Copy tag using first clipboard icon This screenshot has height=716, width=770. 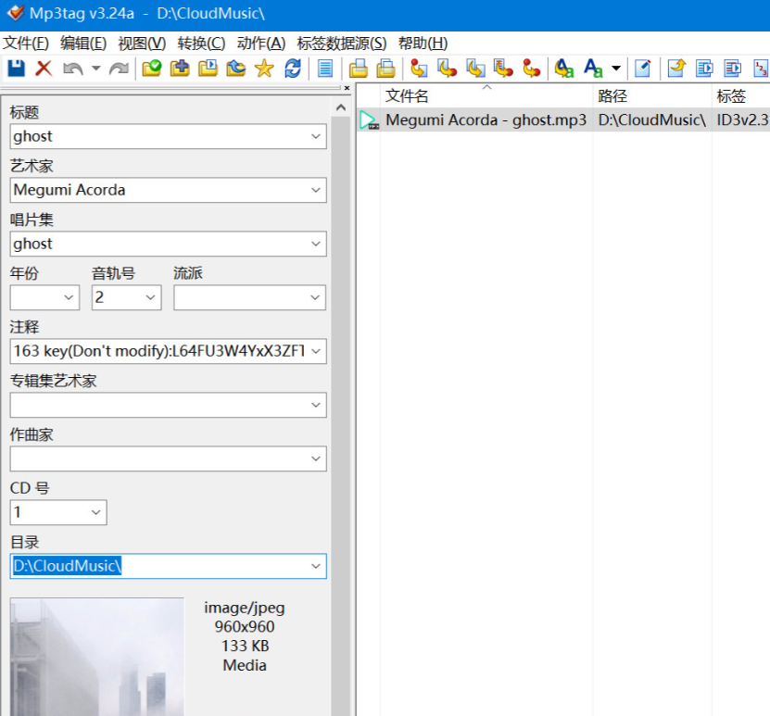358,69
